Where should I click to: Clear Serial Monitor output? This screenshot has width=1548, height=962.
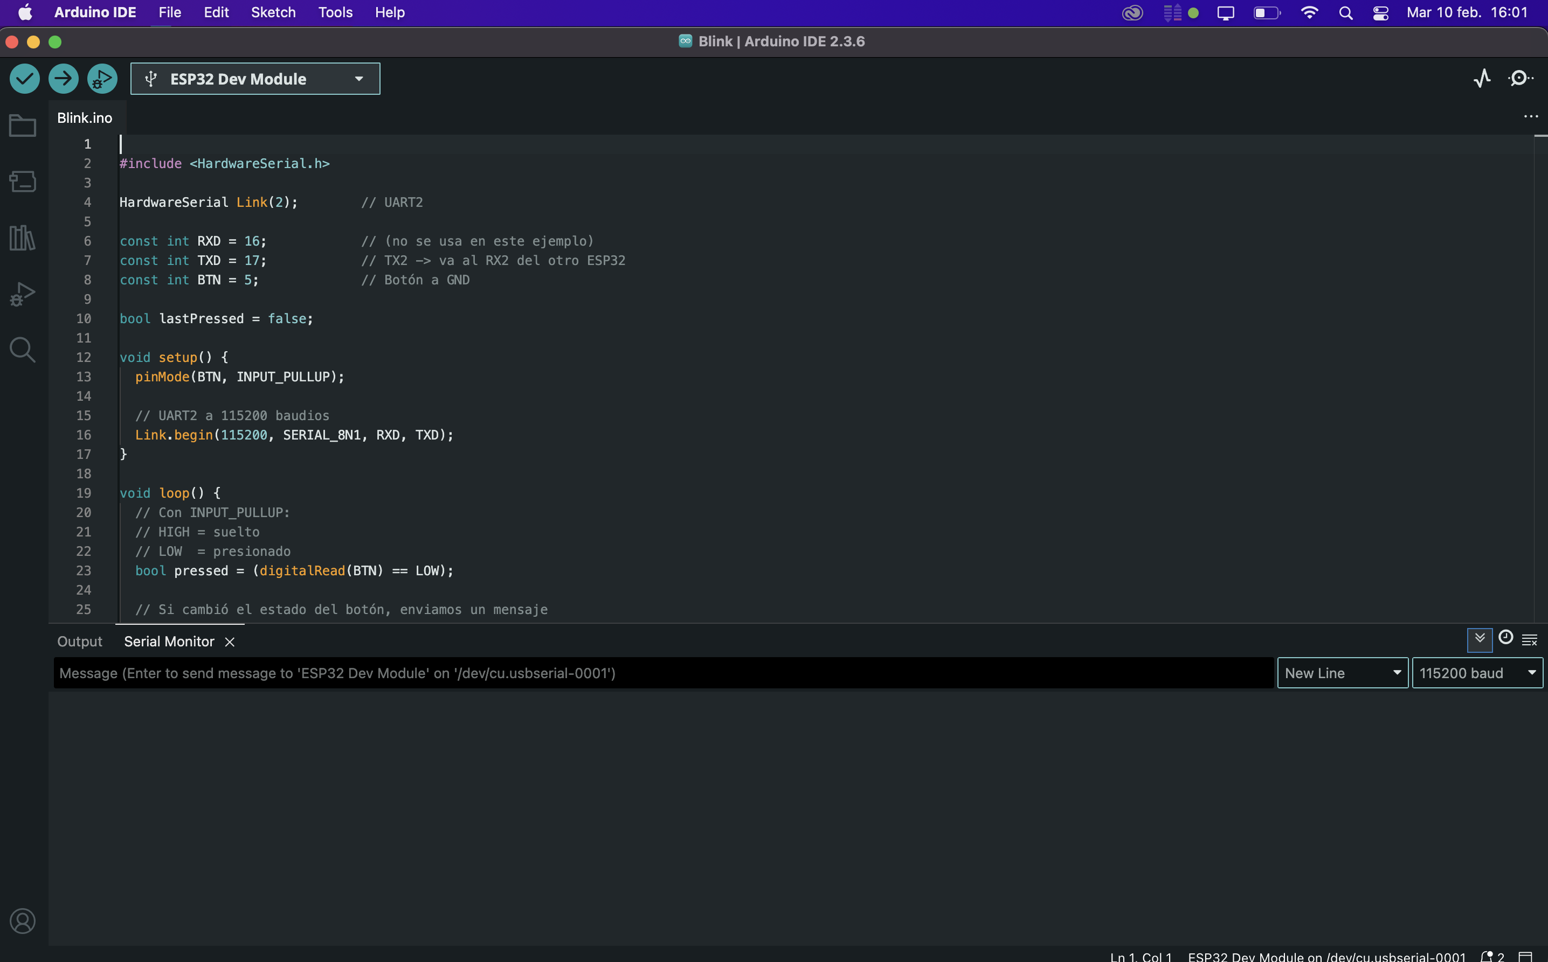click(x=1530, y=639)
